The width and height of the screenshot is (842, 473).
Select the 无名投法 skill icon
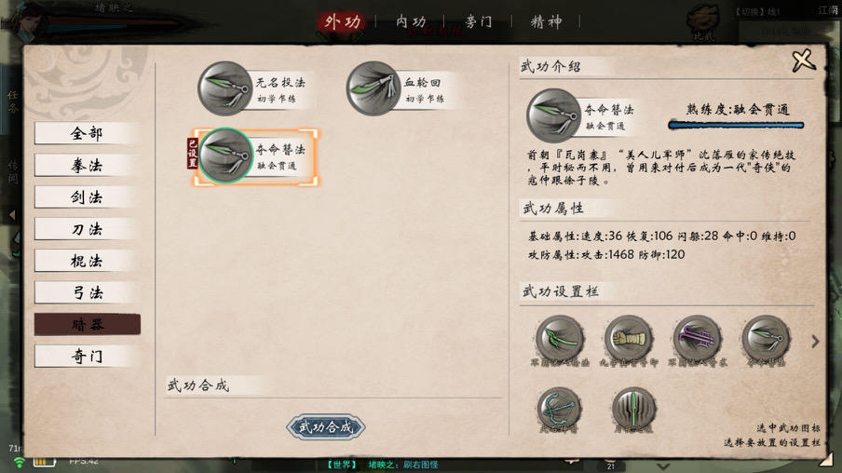[x=225, y=88]
